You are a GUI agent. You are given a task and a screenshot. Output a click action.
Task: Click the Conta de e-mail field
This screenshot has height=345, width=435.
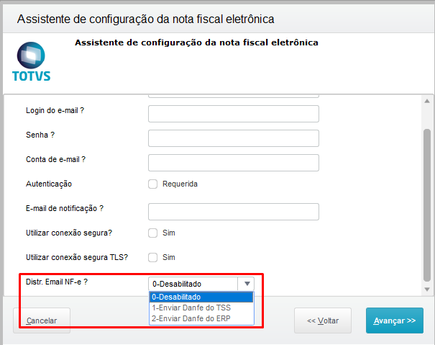tap(233, 163)
